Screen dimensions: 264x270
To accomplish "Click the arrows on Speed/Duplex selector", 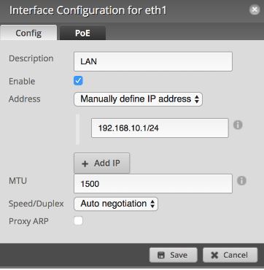I will tap(152, 204).
